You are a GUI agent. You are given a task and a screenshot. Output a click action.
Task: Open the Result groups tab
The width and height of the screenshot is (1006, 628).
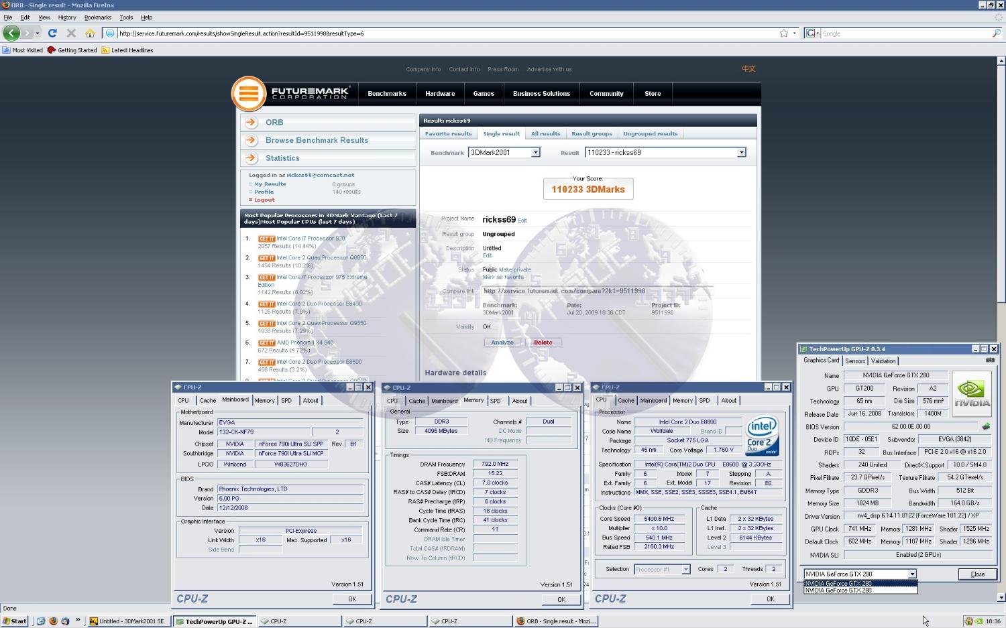[592, 133]
